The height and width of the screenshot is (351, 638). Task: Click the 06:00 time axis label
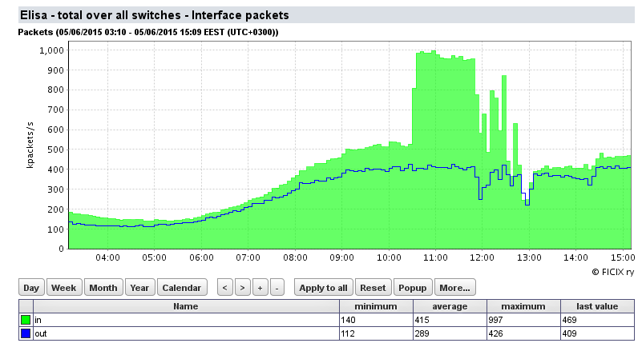[x=201, y=257]
